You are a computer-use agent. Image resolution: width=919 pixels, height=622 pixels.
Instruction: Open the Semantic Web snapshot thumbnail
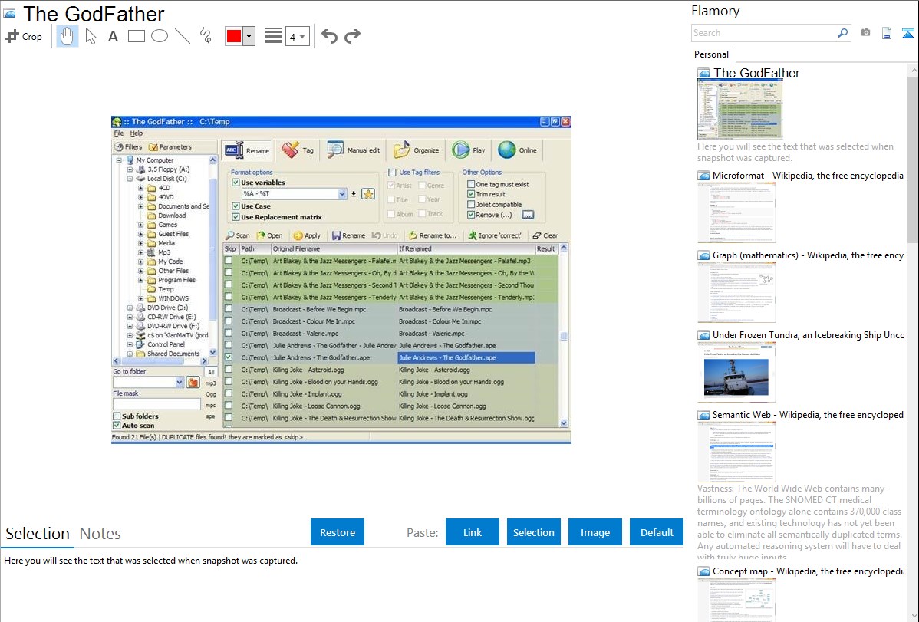click(736, 452)
